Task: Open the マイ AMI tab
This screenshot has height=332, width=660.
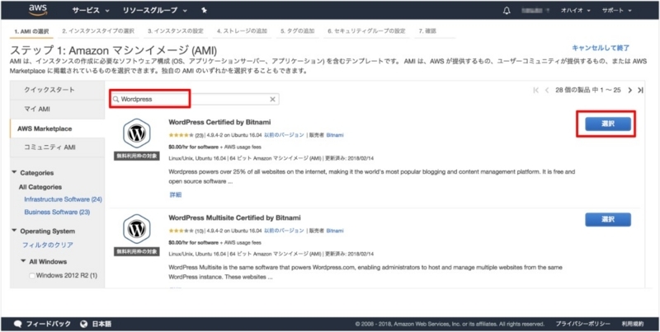Action: 57,110
